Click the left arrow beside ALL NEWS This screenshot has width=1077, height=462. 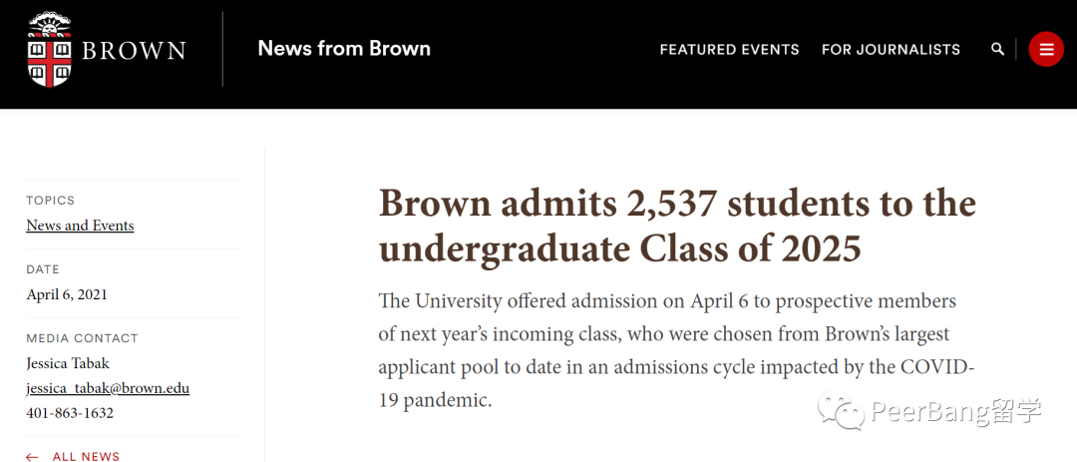[x=32, y=457]
